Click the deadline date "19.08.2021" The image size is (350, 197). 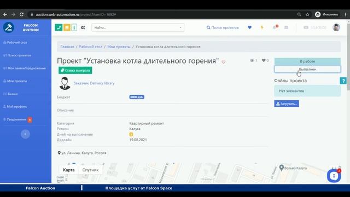138,140
